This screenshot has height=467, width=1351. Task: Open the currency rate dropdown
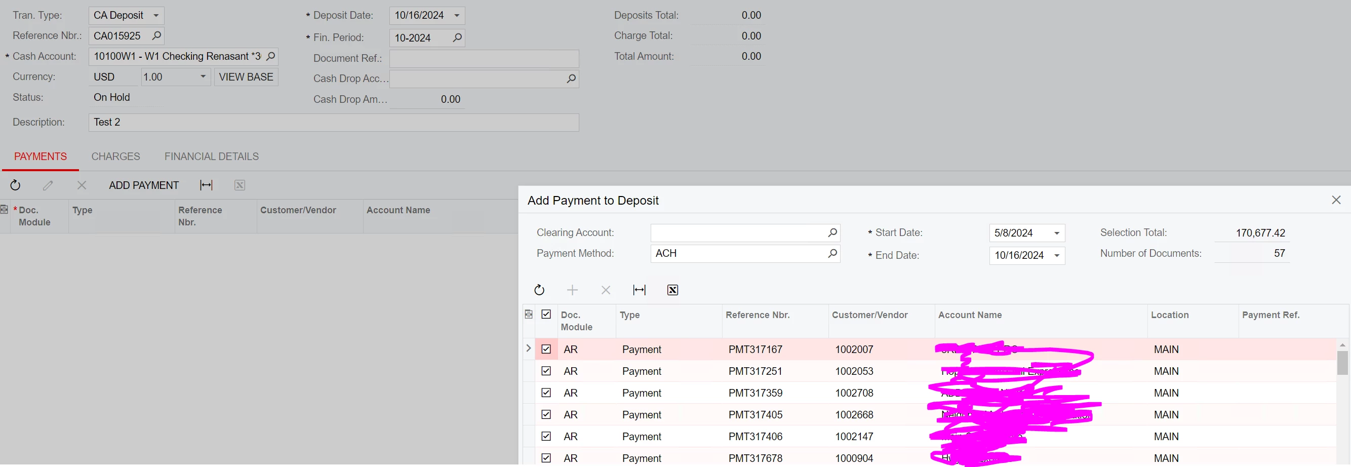(x=203, y=76)
